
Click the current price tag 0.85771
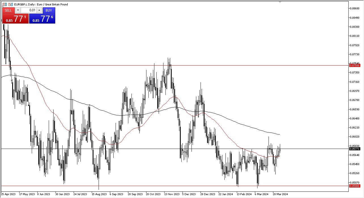355,149
